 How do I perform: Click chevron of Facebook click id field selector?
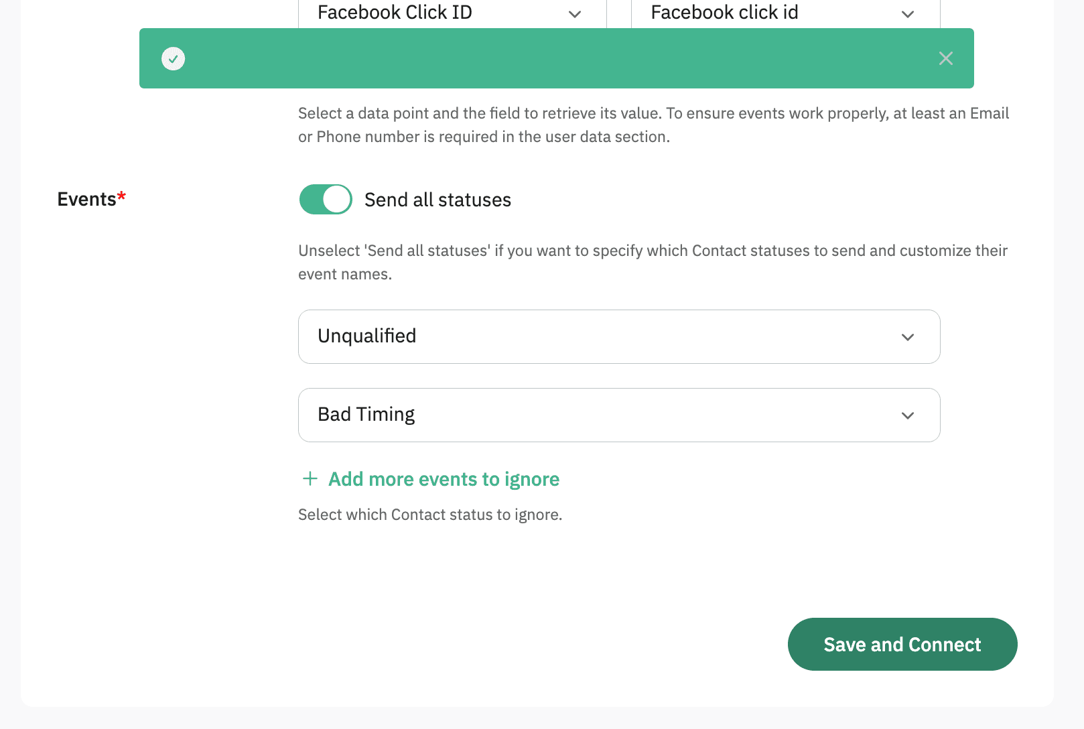907,14
